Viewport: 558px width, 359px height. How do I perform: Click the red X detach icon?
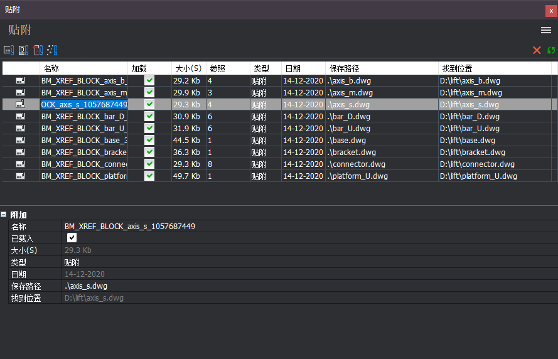(537, 50)
